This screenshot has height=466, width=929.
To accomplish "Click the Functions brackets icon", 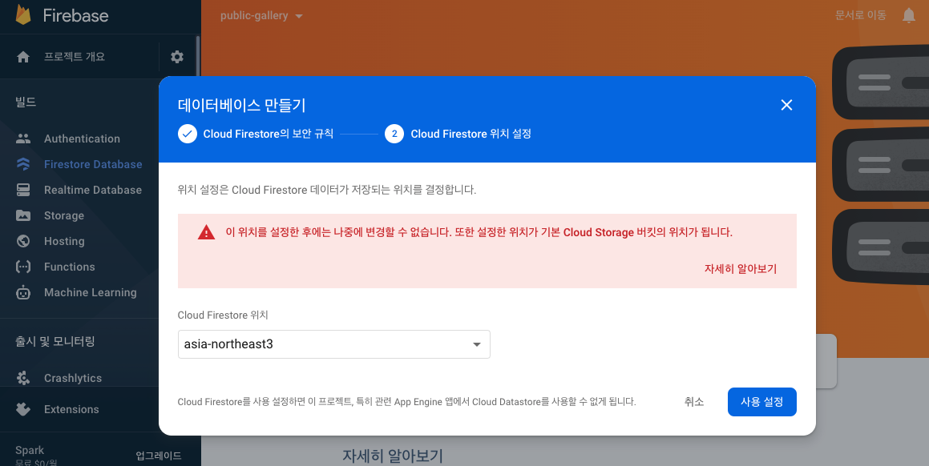I will click(x=23, y=267).
